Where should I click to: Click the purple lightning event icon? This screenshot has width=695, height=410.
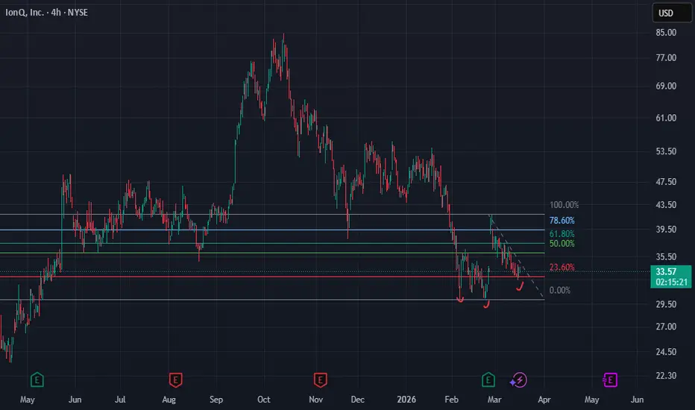[x=518, y=380]
